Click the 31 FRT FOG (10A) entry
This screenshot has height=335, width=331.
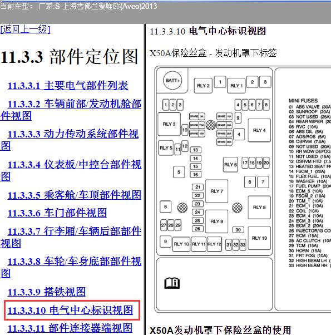(308, 255)
